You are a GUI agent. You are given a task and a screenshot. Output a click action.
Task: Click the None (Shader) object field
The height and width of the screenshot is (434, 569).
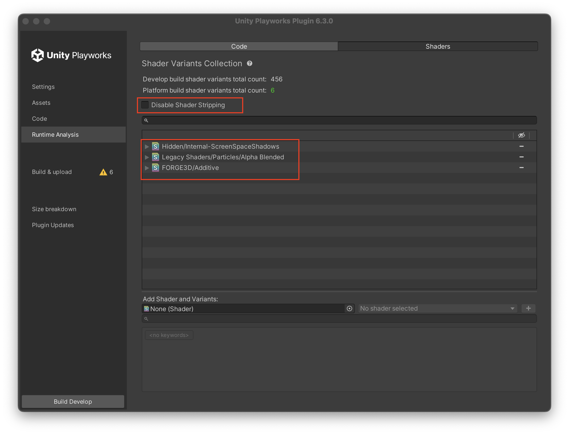pyautogui.click(x=248, y=308)
